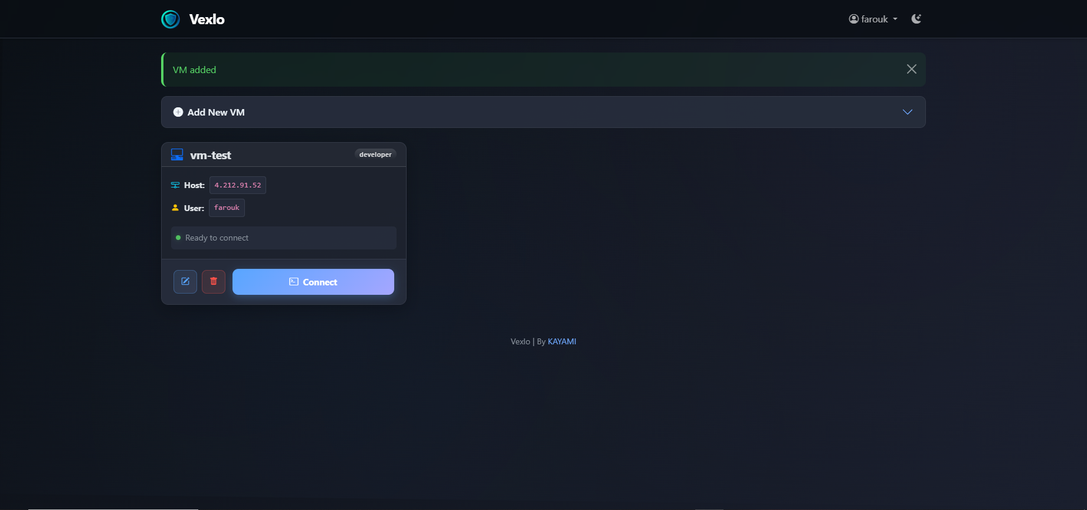Click the chevron on Add New VM
The height and width of the screenshot is (510, 1087).
(908, 112)
